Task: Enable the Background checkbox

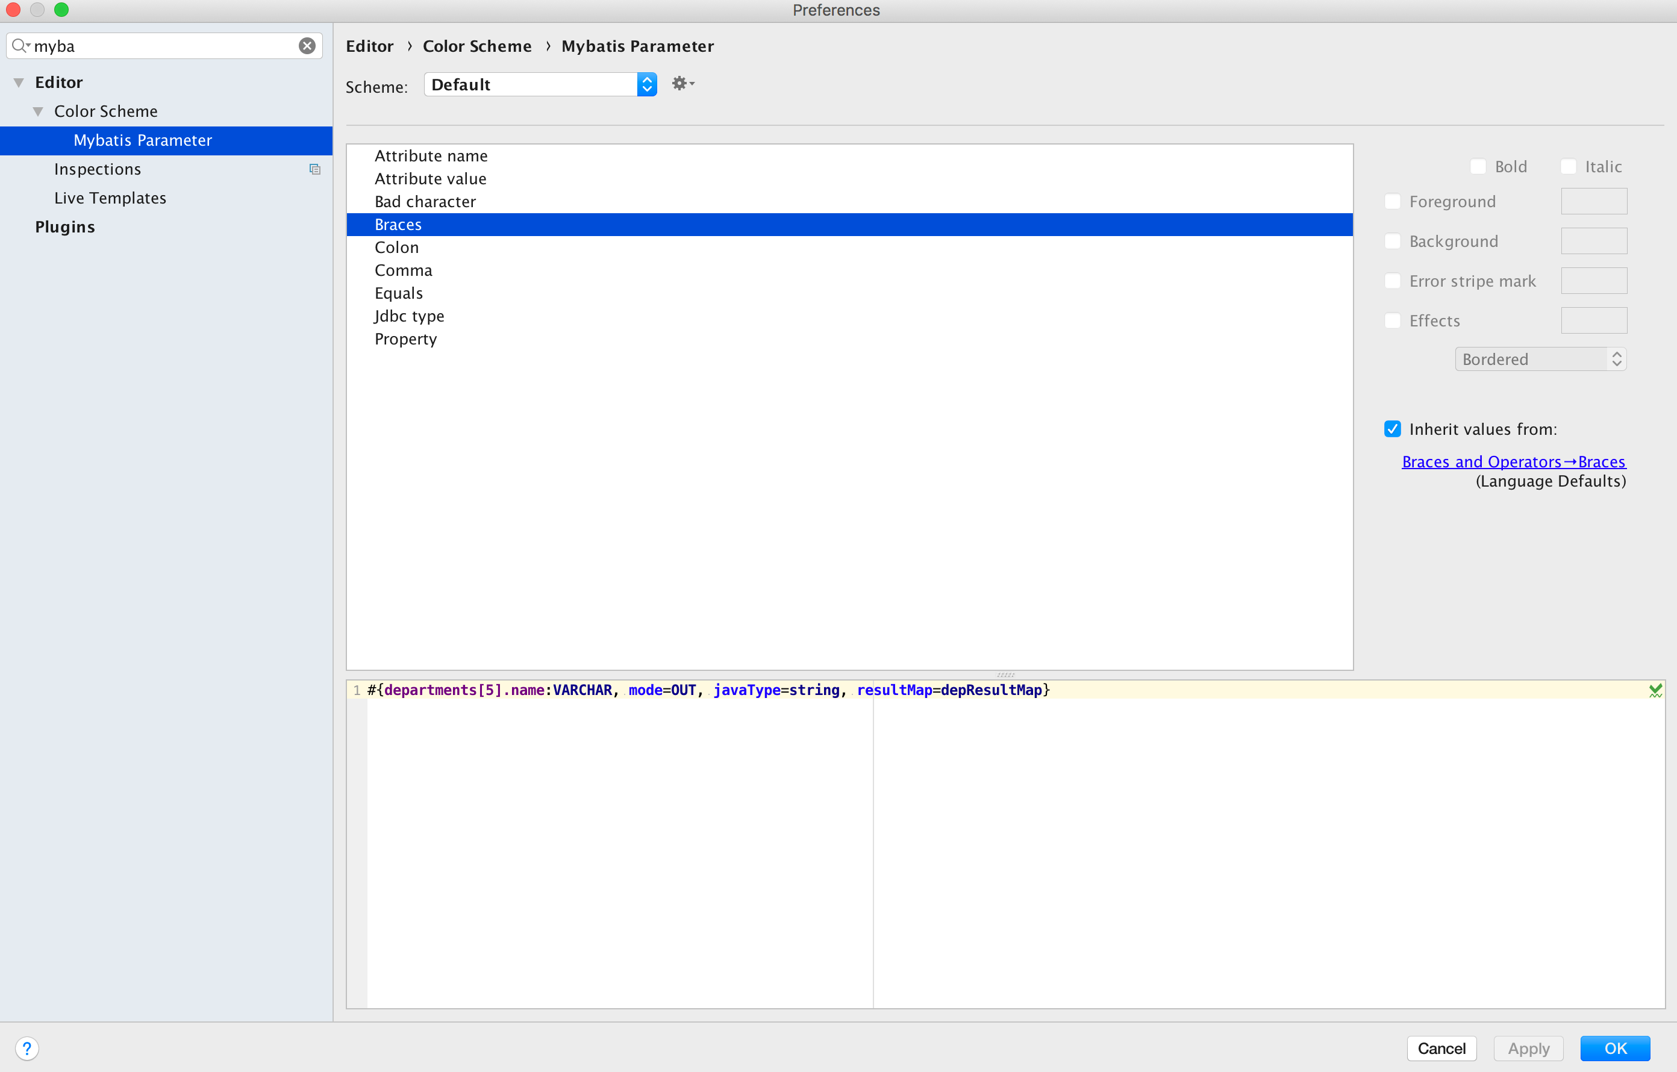Action: click(1392, 241)
